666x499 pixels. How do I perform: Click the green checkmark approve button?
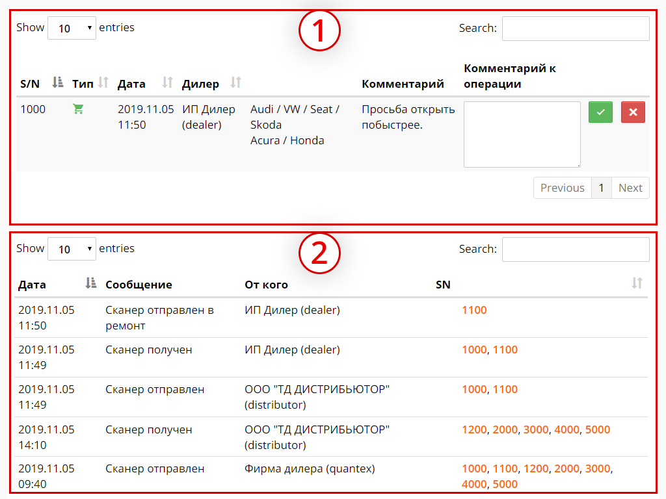[x=600, y=112]
